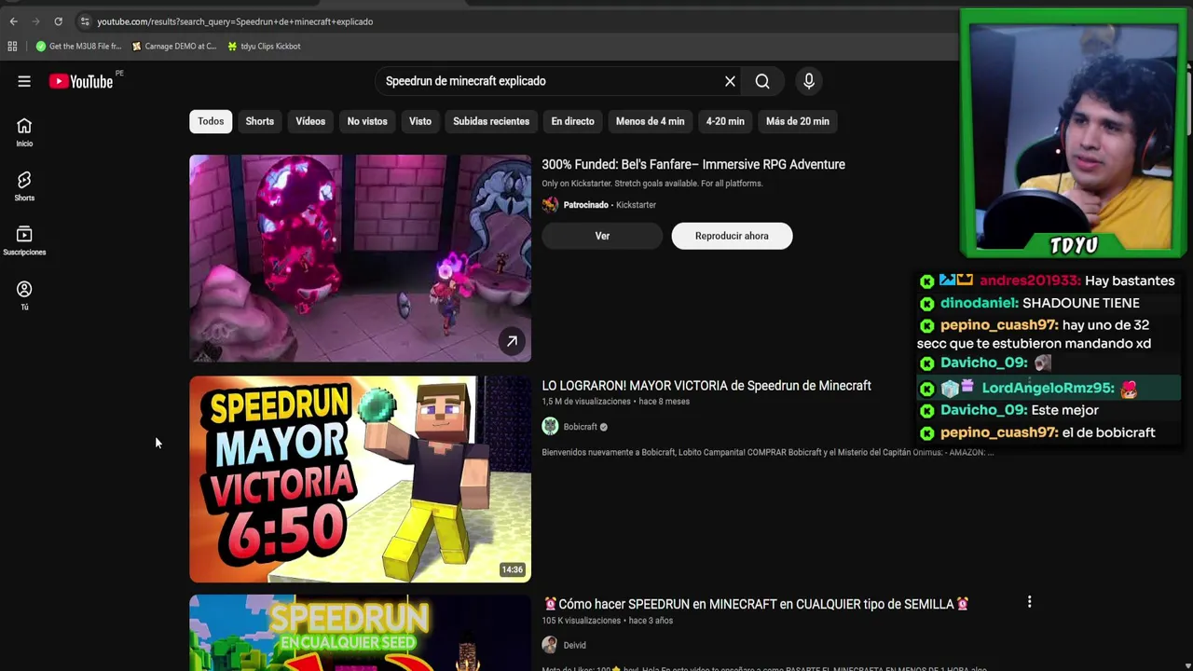Open the Bel's Fanfare ad title
The height and width of the screenshot is (671, 1193).
click(693, 164)
